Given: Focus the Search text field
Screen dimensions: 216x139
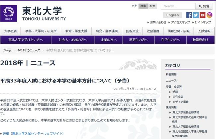Looking at the screenshot, I should tap(178, 6).
